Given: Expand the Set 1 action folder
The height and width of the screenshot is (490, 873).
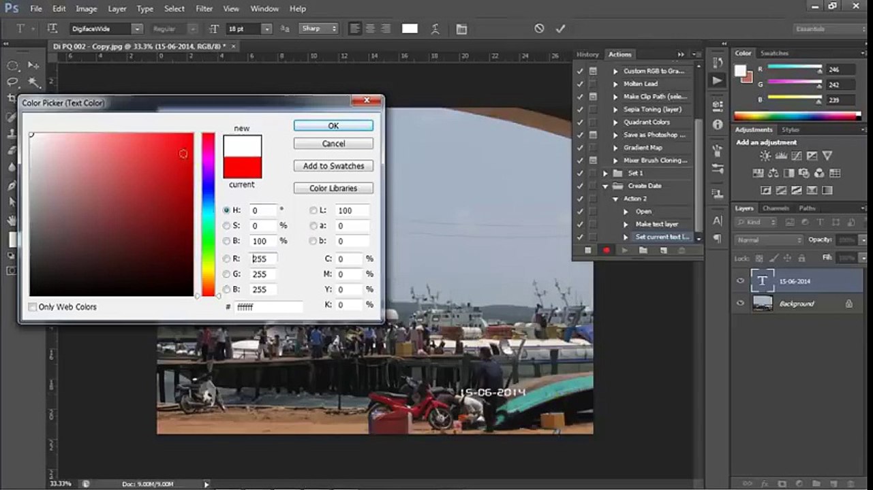Looking at the screenshot, I should (605, 173).
